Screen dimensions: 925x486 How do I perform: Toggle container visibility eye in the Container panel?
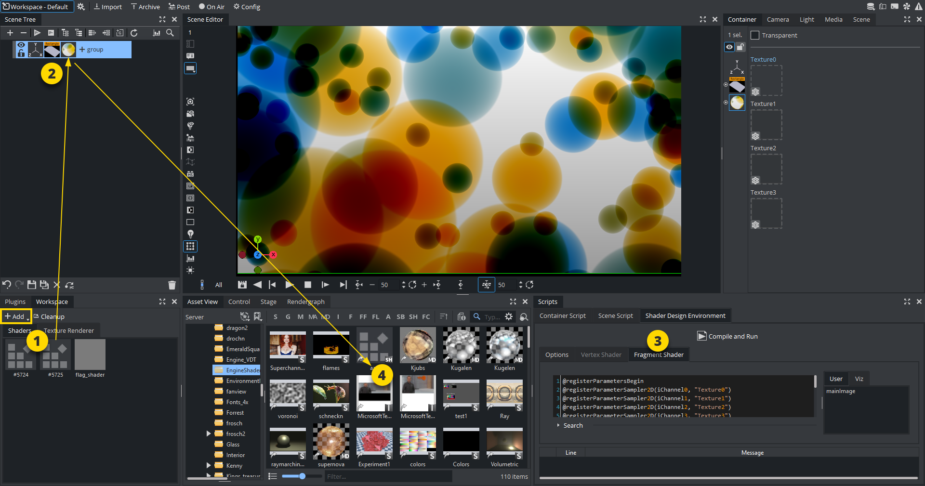click(x=729, y=47)
